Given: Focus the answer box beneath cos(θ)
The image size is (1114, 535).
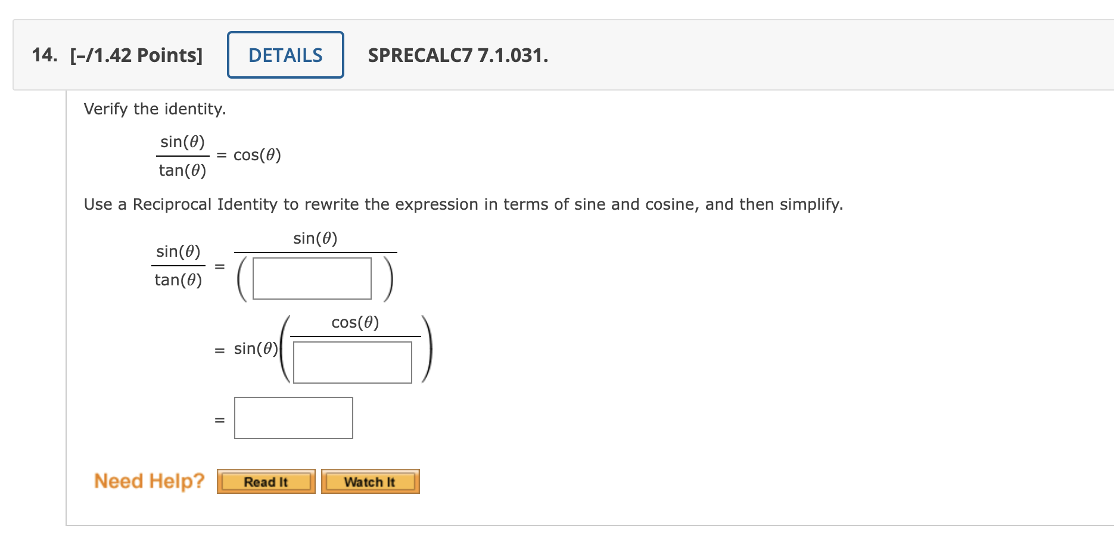Looking at the screenshot, I should (x=353, y=362).
